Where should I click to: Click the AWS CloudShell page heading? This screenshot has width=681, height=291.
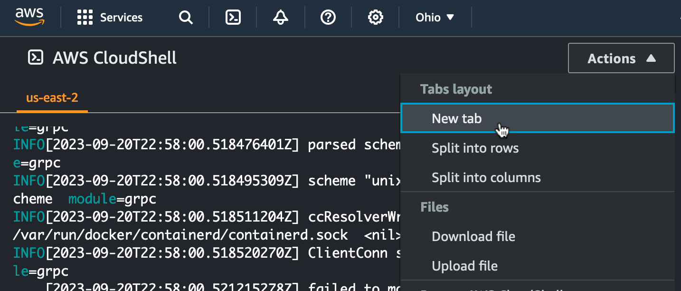[114, 58]
